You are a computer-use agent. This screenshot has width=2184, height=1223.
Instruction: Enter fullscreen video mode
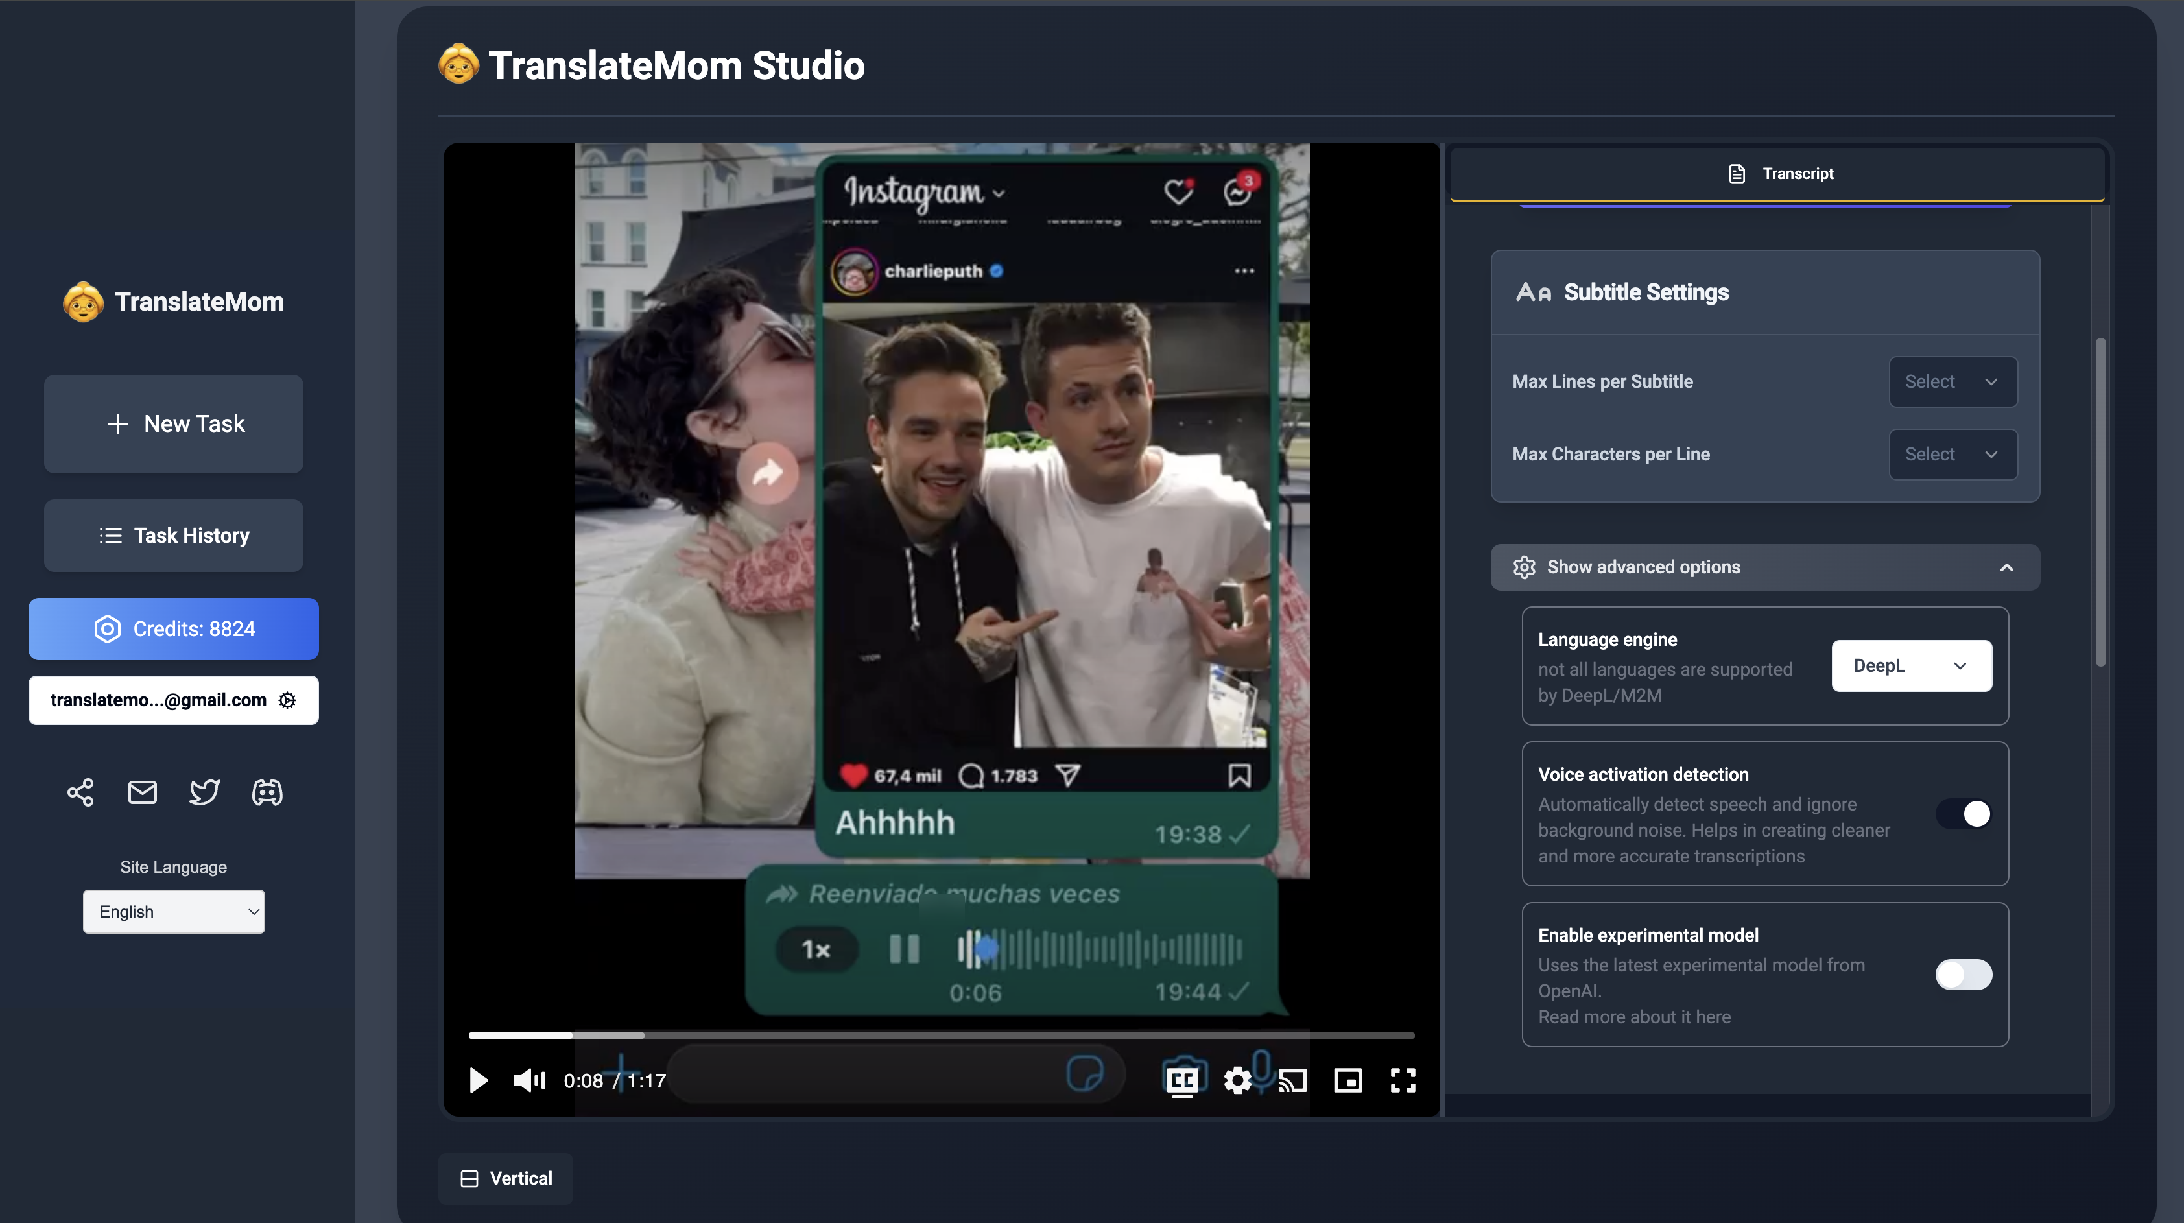1403,1080
